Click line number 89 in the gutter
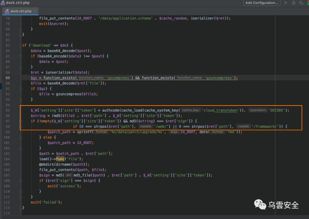Image resolution: width=309 pixels, height=219 pixels. point(7,78)
